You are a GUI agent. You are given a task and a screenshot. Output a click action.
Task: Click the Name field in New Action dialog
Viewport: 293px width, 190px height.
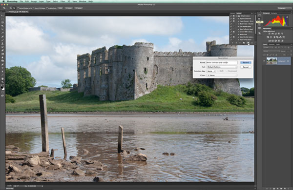point(222,62)
